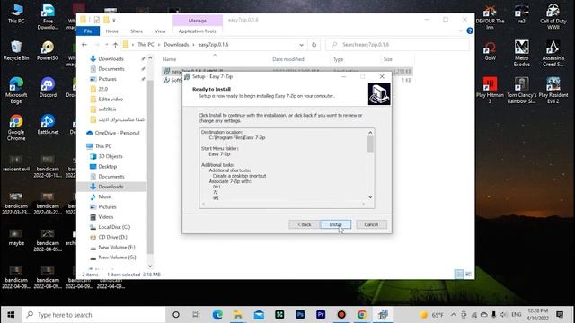Open the Mail app in taskbar
575x323 pixels.
tap(259, 315)
